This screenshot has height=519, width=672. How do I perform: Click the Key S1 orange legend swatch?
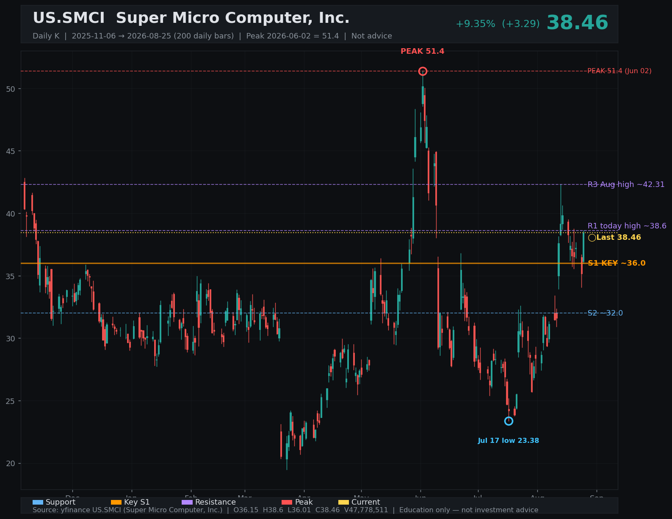click(116, 502)
